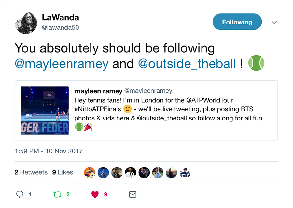
Task: Toggle the Following button
Action: tap(237, 22)
